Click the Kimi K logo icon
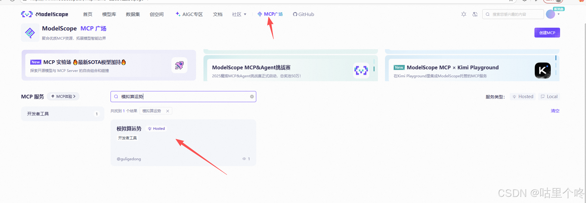This screenshot has width=586, height=203. tap(542, 70)
